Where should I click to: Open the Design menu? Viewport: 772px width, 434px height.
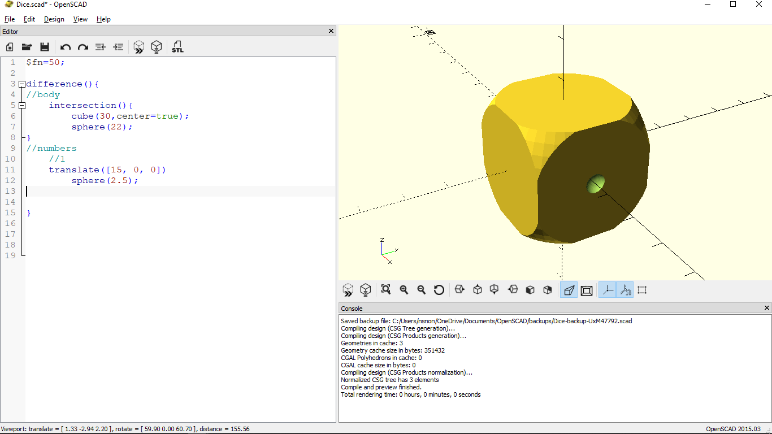coord(54,19)
